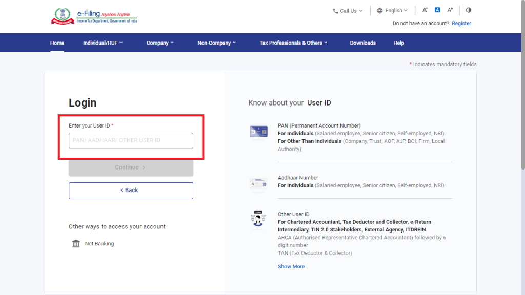
Task: Select the decrease font size icon (A-)
Action: click(425, 10)
